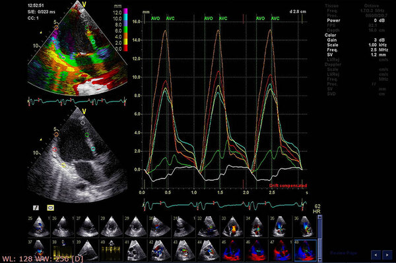Click the 62 HR heart rate readout
Viewport: 396px width, 263px height.
317,209
